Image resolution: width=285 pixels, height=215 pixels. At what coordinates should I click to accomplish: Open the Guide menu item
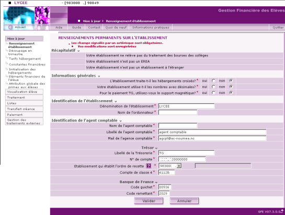pos(76,27)
